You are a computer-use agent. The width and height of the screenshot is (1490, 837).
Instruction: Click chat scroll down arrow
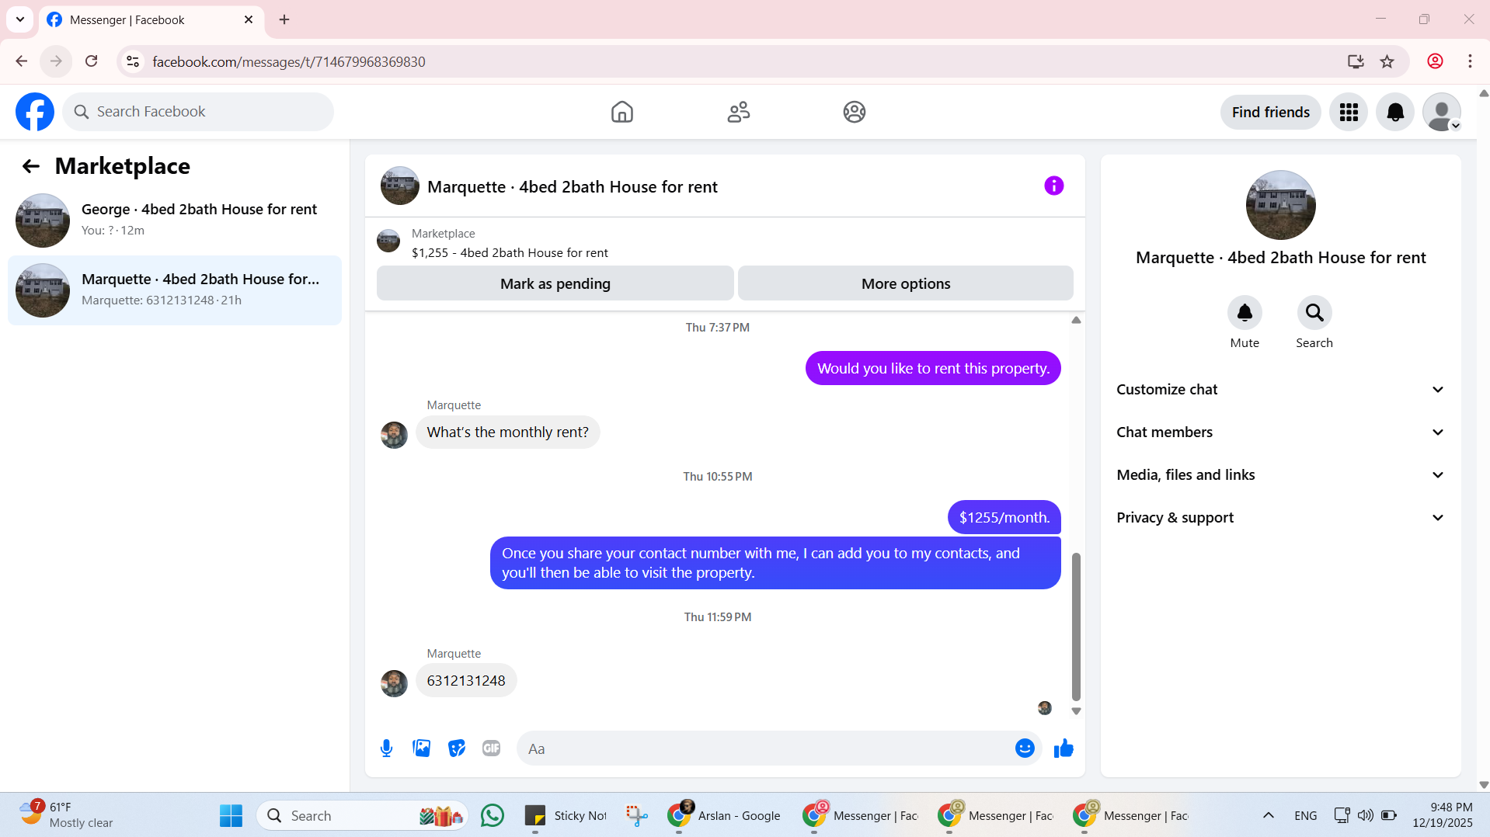coord(1076,711)
